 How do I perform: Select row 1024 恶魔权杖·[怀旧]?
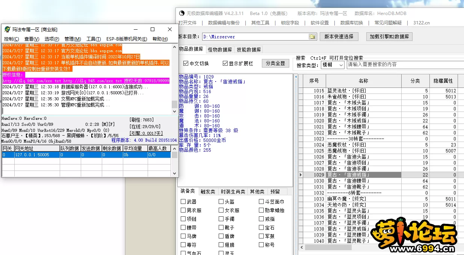pos(381,145)
